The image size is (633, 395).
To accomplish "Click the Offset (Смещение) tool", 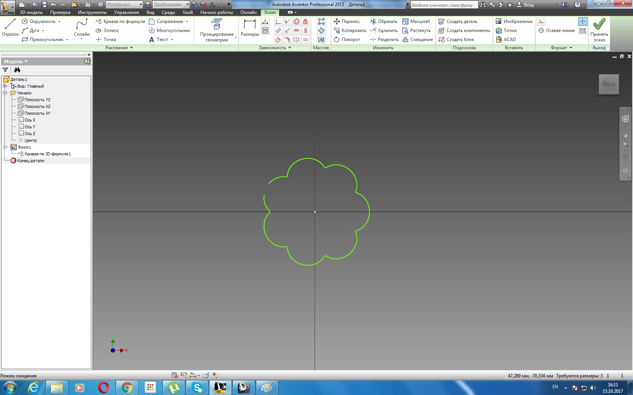I will [x=417, y=39].
